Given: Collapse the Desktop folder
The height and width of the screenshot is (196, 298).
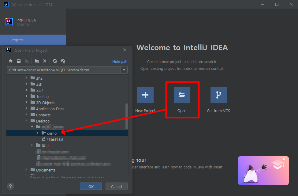Looking at the screenshot, I should pyautogui.click(x=26, y=121).
